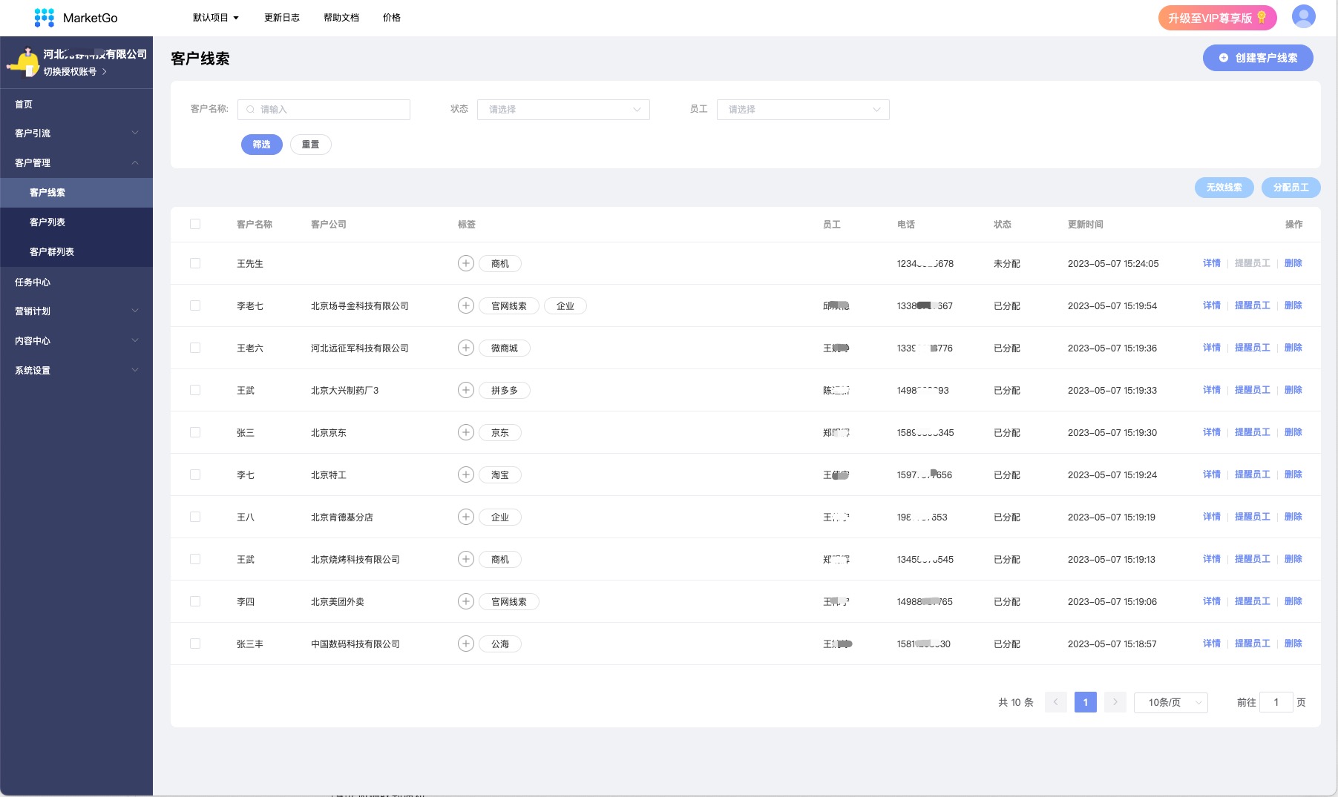
Task: Open the 10条/页 page size dropdown
Action: point(1170,702)
